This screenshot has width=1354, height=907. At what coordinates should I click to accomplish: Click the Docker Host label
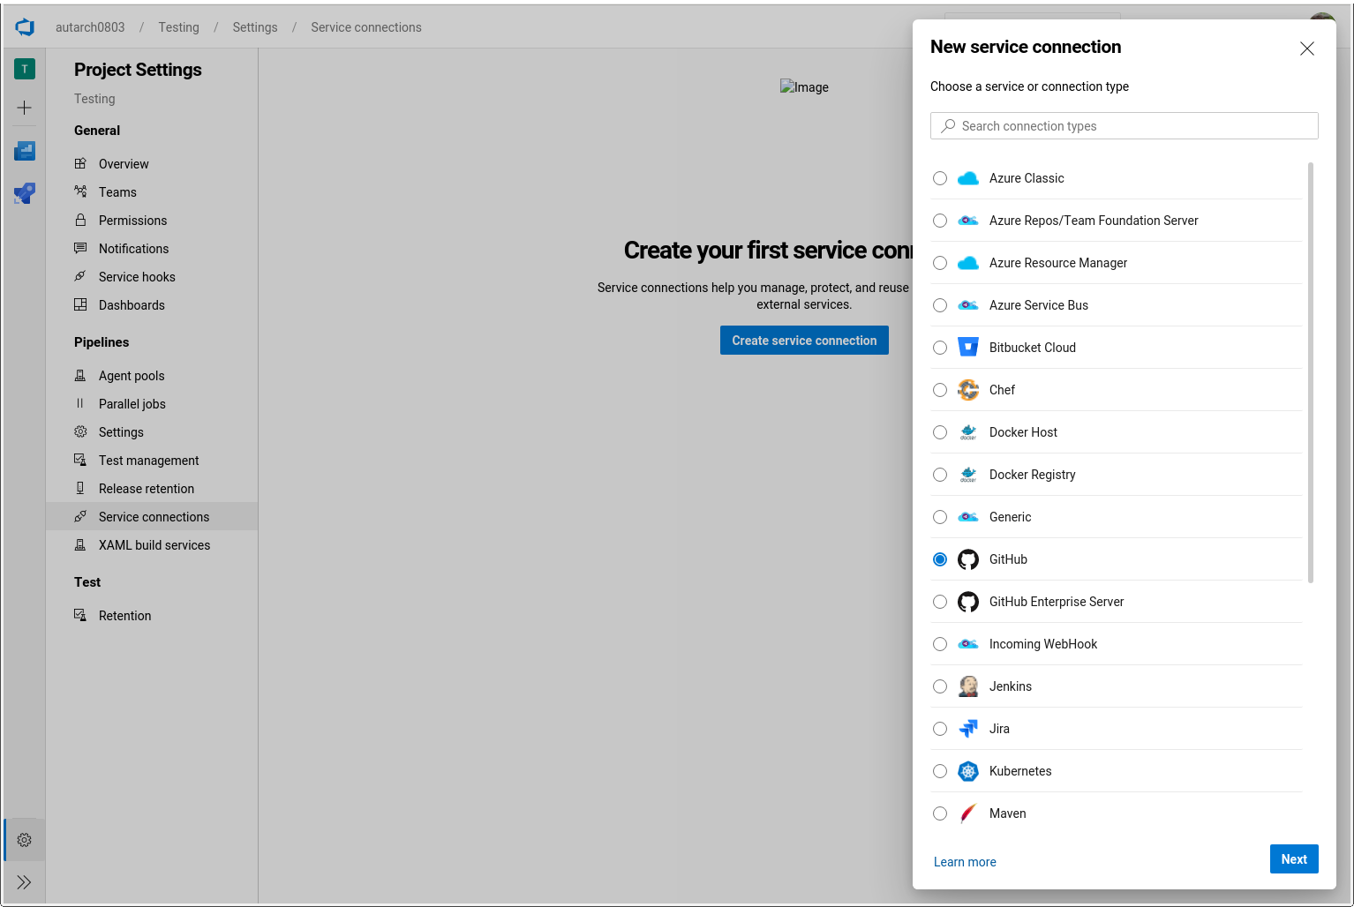tap(1023, 432)
